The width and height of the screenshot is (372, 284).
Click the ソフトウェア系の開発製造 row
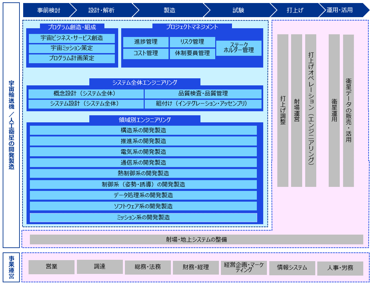[143, 206]
